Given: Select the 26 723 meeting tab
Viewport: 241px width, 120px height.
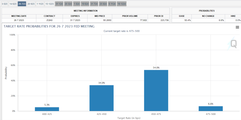Looking at the screenshot, I should click(22, 4).
